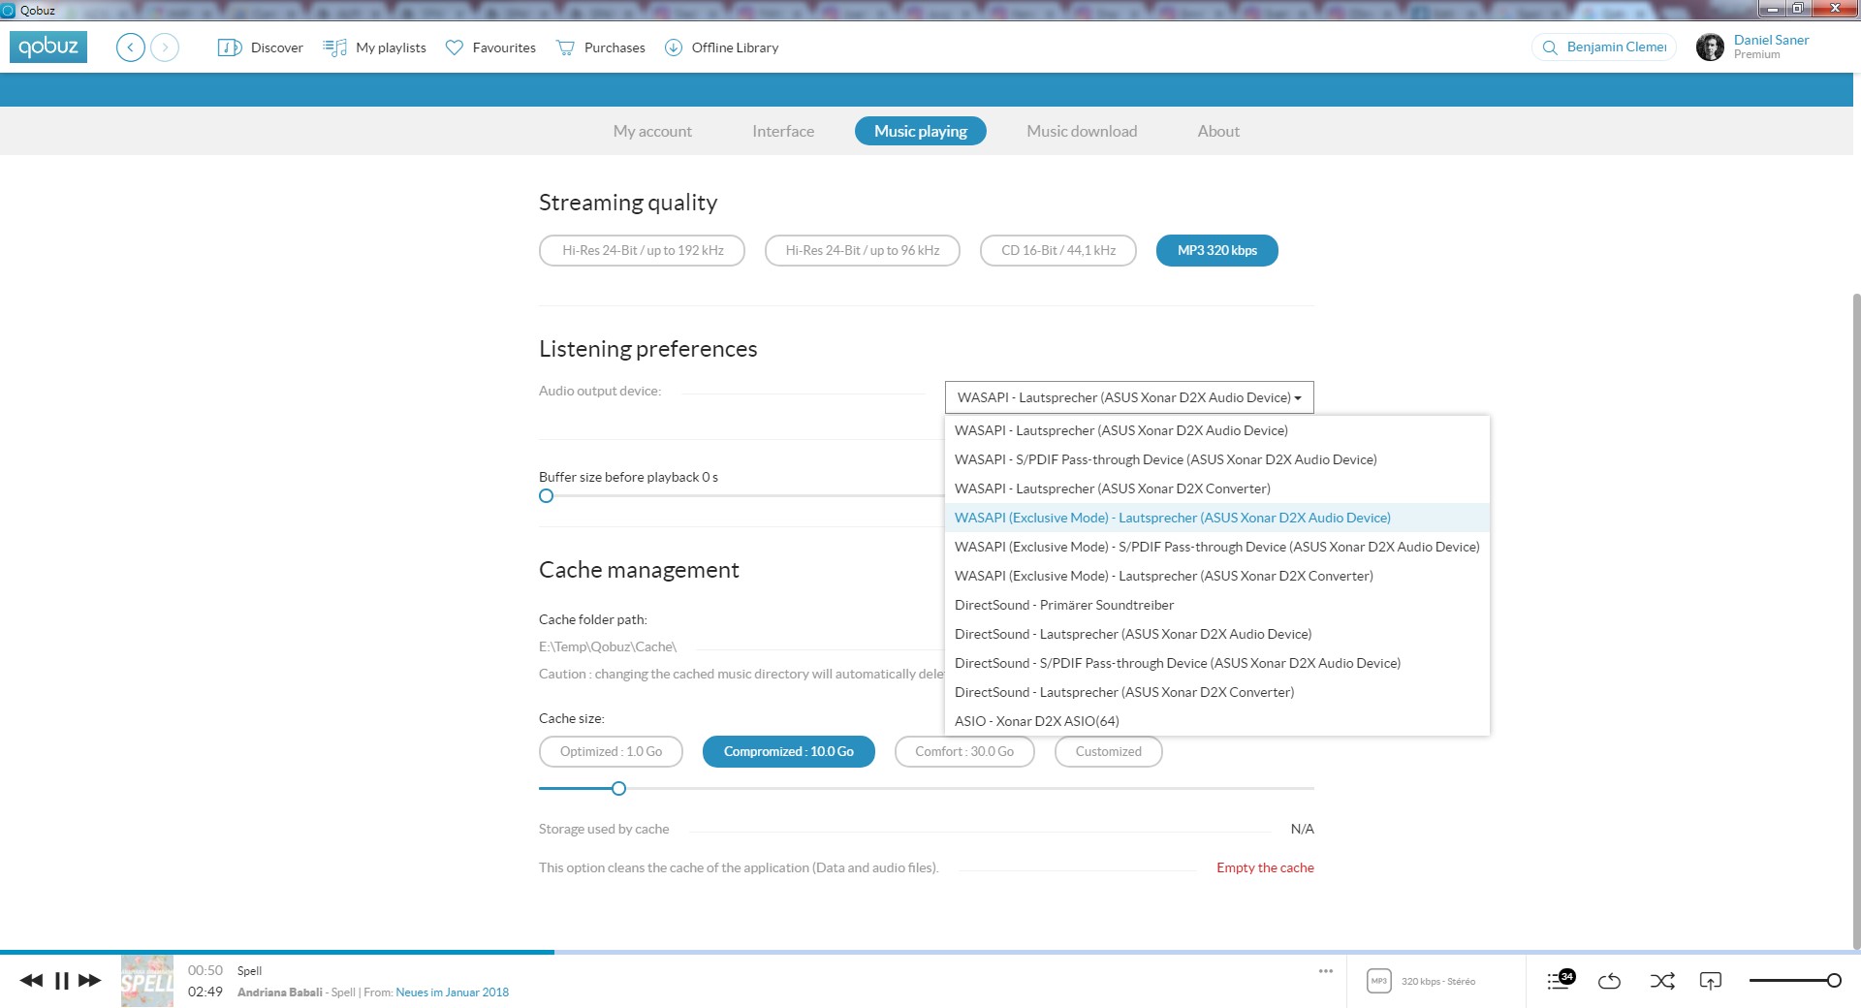Pause the current track
Viewport: 1861px width, 1008px height.
[62, 981]
